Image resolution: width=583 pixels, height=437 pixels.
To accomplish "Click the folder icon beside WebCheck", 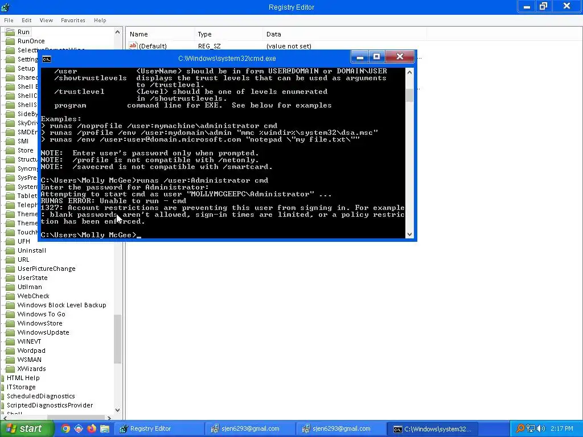I will (x=10, y=296).
